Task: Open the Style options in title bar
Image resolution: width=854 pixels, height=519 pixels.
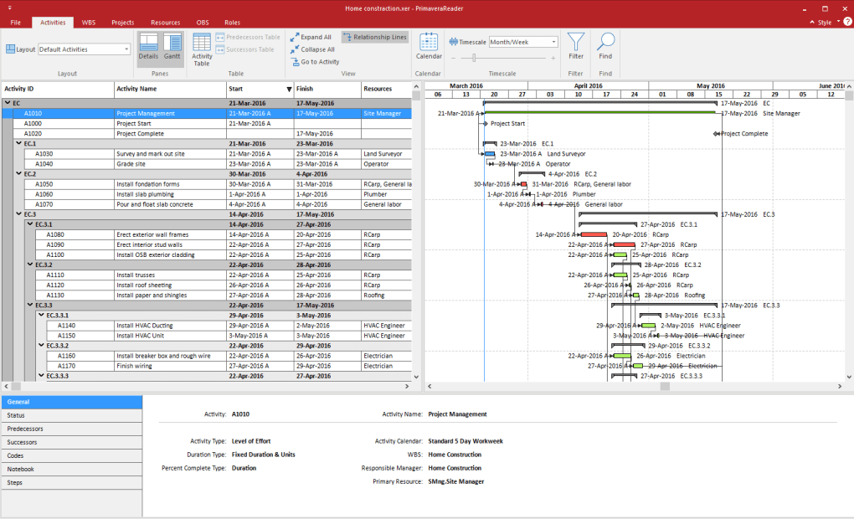Action: point(824,23)
